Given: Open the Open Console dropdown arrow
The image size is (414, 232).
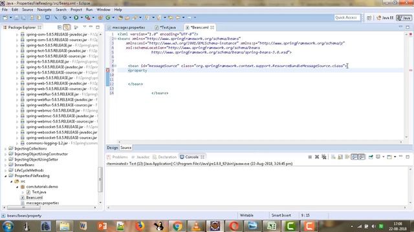Looking at the screenshot, I should (x=395, y=157).
